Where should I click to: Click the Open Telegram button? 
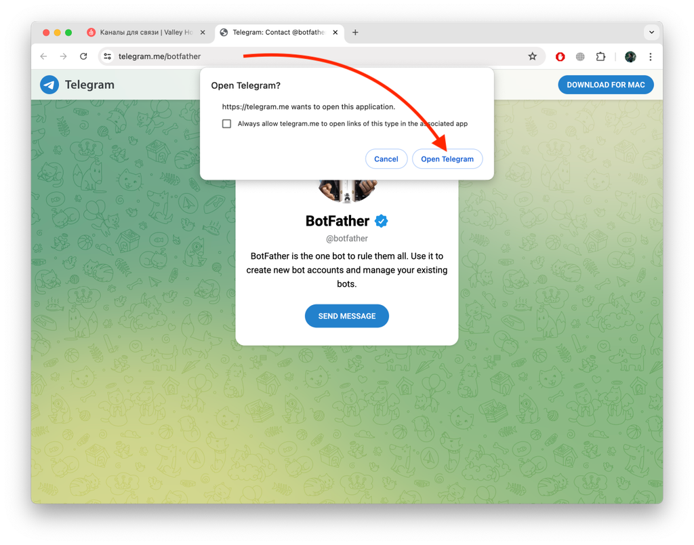447,159
